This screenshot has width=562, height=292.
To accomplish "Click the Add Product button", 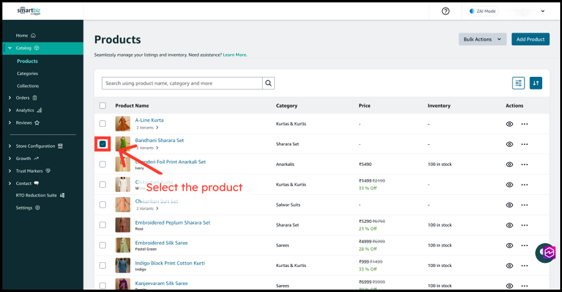I will (530, 39).
